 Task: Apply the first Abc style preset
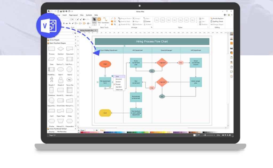point(157,20)
